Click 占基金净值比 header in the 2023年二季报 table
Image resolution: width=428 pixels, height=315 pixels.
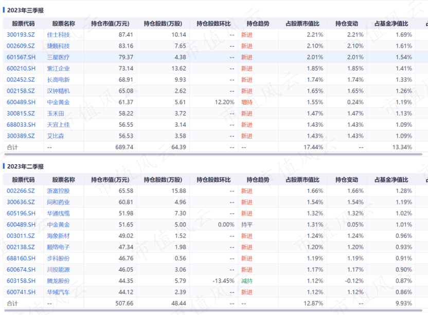tap(391, 180)
